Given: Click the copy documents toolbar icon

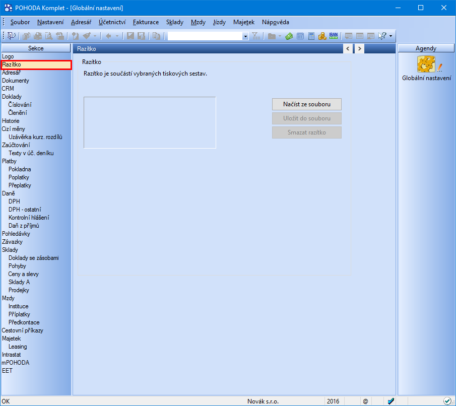Looking at the screenshot, I should click(27, 36).
